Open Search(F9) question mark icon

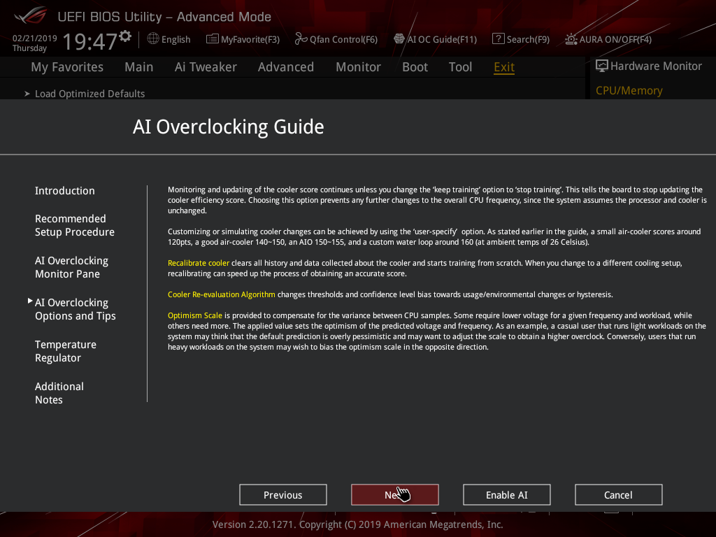pos(498,39)
